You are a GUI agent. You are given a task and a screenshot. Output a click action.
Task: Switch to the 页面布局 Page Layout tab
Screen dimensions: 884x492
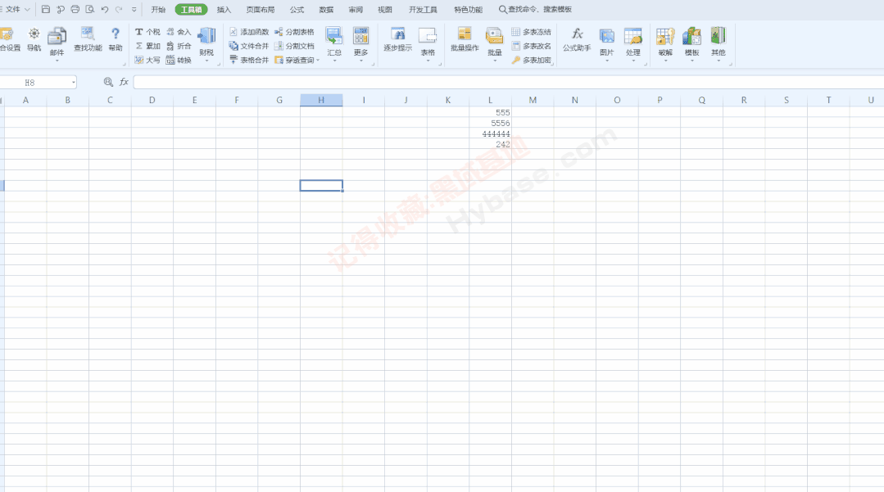pos(260,10)
